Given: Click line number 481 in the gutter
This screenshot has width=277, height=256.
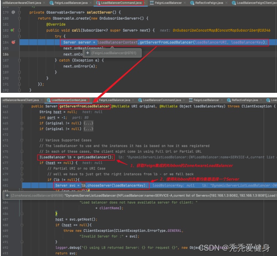Looking at the screenshot, I should click(5, 186).
